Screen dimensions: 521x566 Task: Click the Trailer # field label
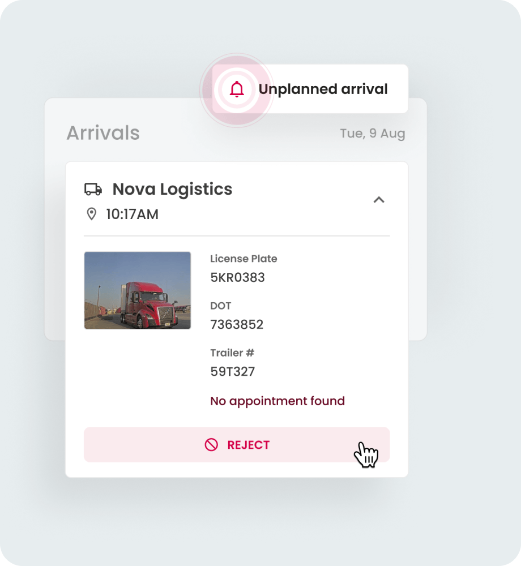point(232,353)
